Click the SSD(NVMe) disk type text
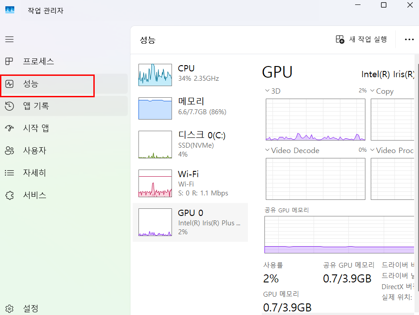The image size is (419, 315). click(x=196, y=145)
